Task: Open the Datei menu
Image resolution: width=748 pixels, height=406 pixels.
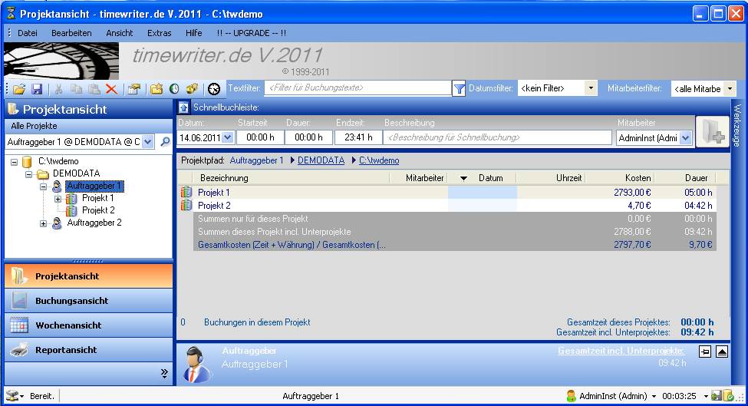Action: click(x=27, y=33)
